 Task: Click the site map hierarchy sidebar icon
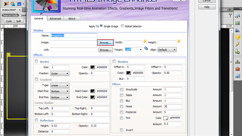(x=238, y=62)
